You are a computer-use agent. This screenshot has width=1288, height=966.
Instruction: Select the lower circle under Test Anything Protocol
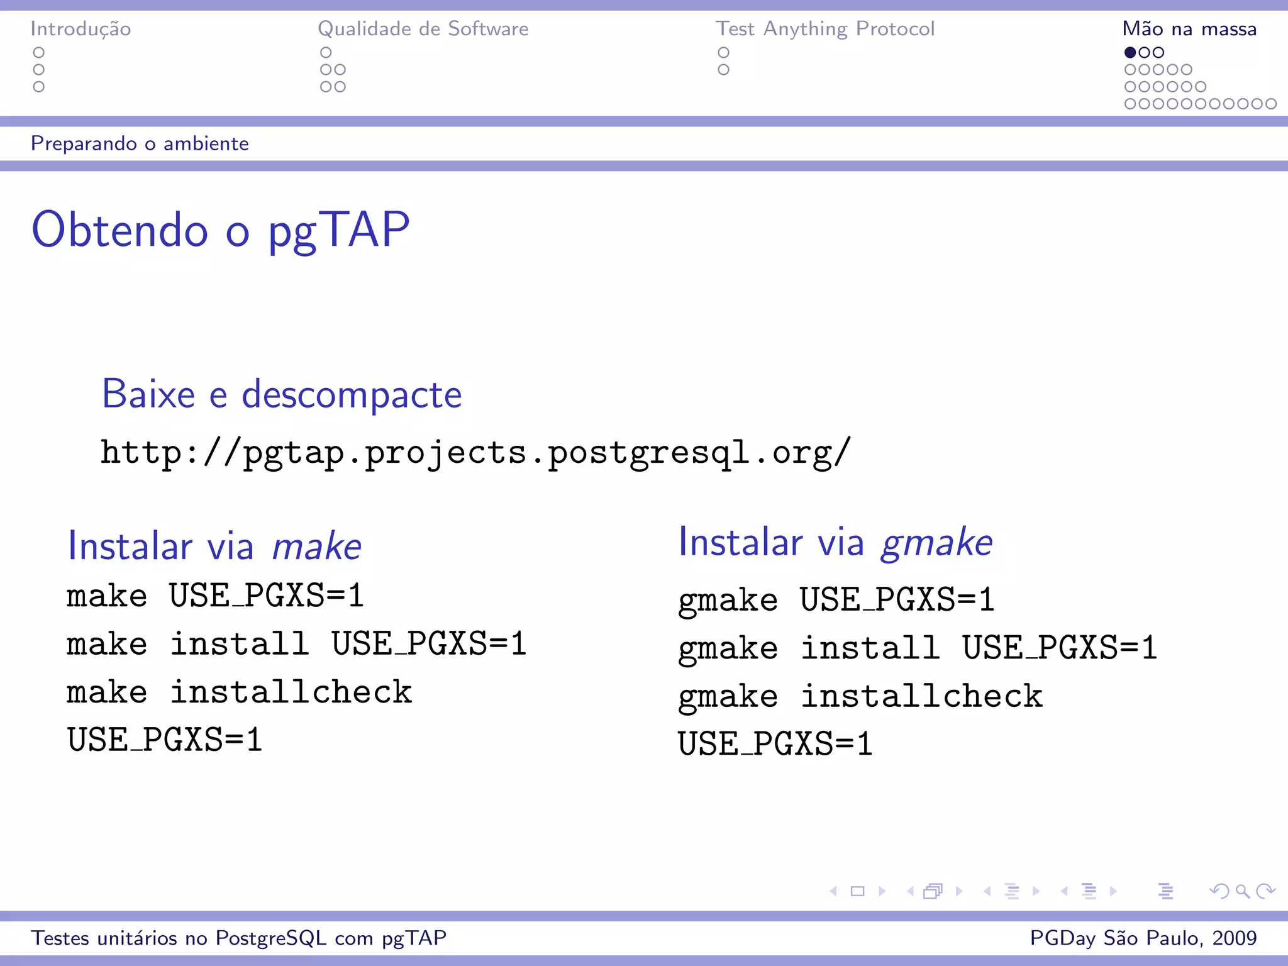(x=724, y=70)
